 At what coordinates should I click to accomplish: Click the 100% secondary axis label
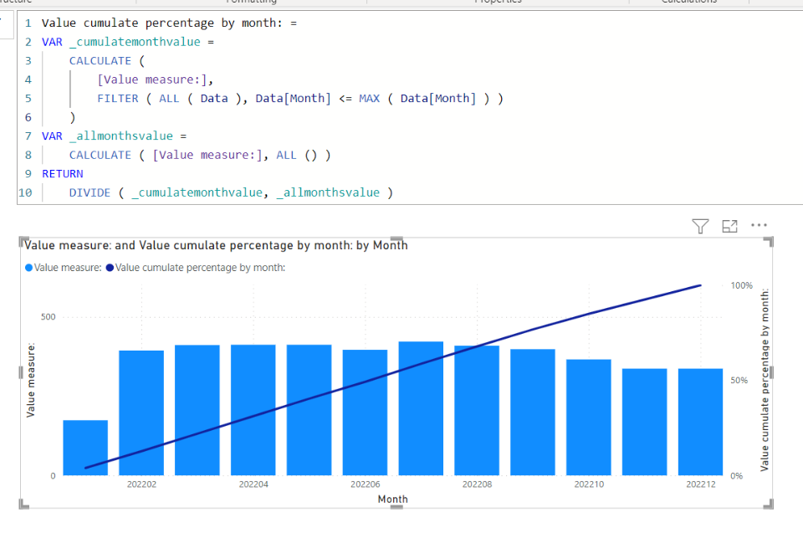pos(742,285)
